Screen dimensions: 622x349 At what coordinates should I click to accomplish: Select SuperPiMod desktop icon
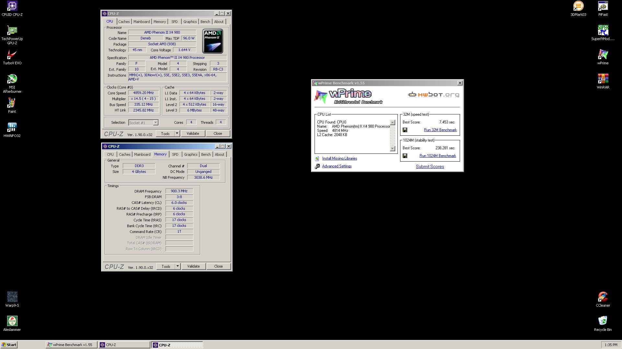[603, 33]
